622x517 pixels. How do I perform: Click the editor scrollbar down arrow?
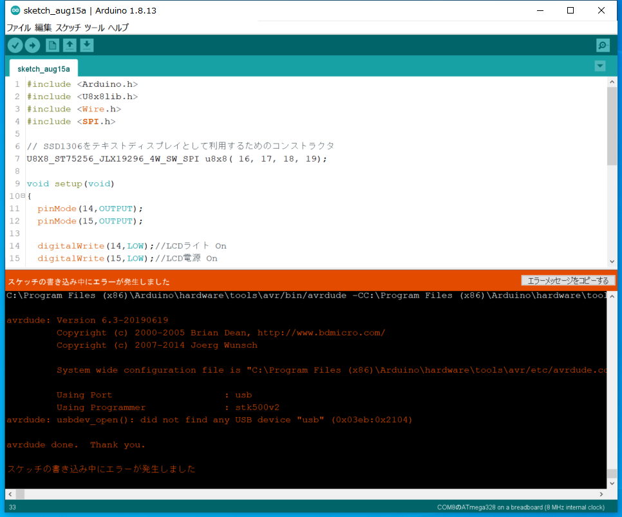click(x=613, y=261)
